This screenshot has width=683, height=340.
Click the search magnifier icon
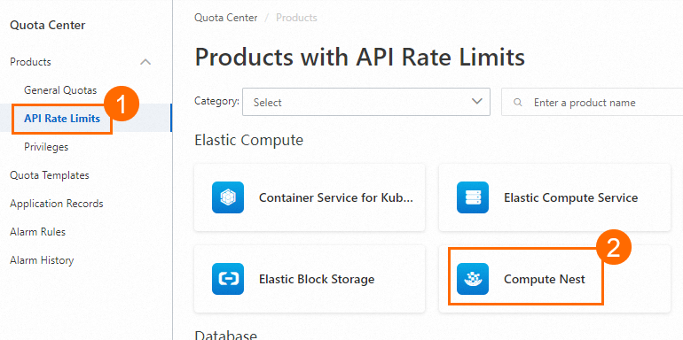click(x=518, y=103)
